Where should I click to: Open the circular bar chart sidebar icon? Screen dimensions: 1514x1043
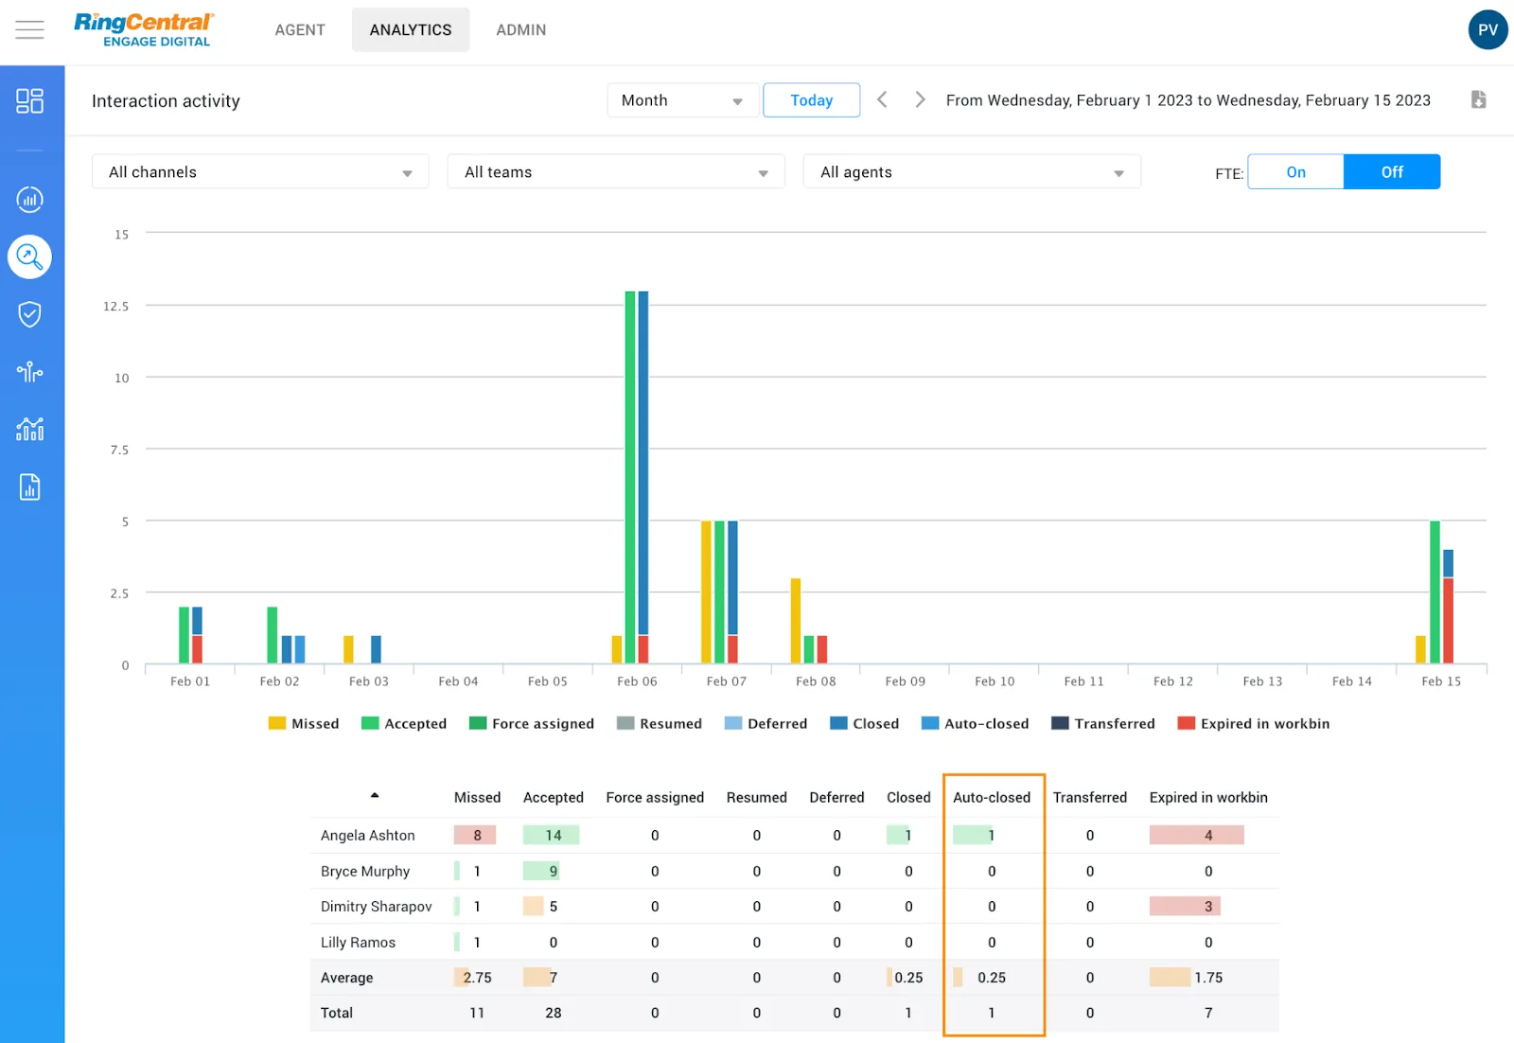click(29, 200)
